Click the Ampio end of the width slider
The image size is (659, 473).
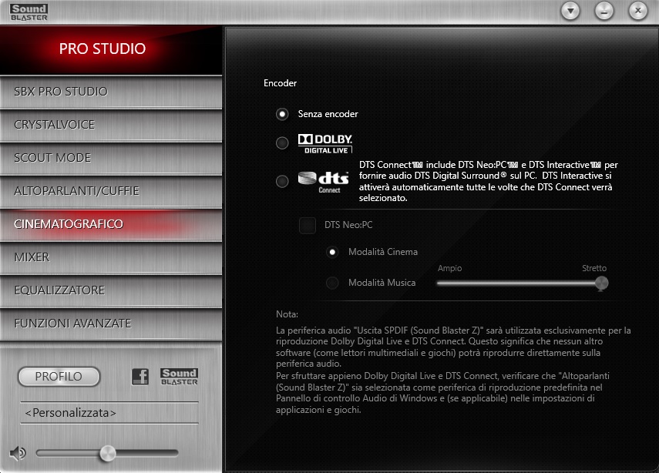click(449, 268)
